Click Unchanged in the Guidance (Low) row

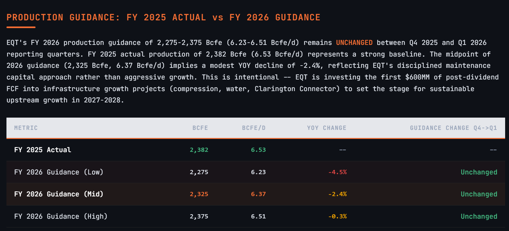[479, 172]
